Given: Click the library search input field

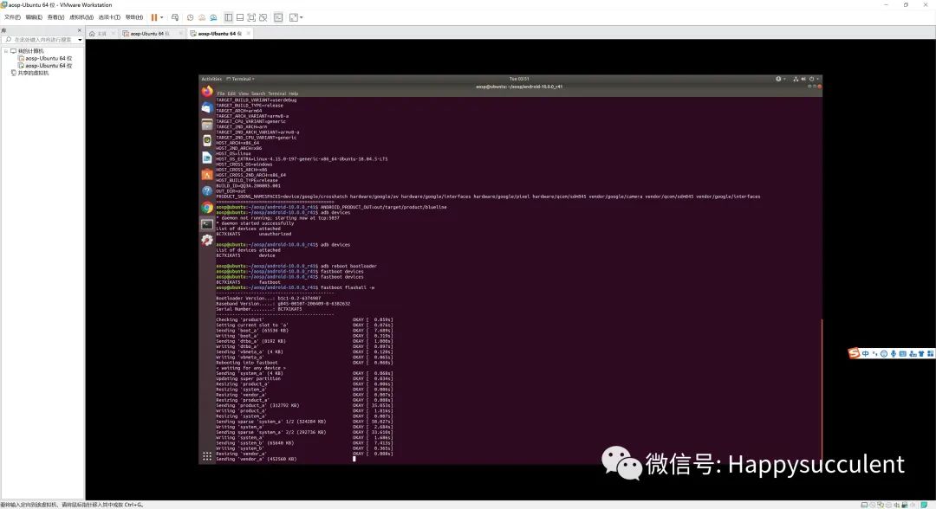Looking at the screenshot, I should pos(39,39).
